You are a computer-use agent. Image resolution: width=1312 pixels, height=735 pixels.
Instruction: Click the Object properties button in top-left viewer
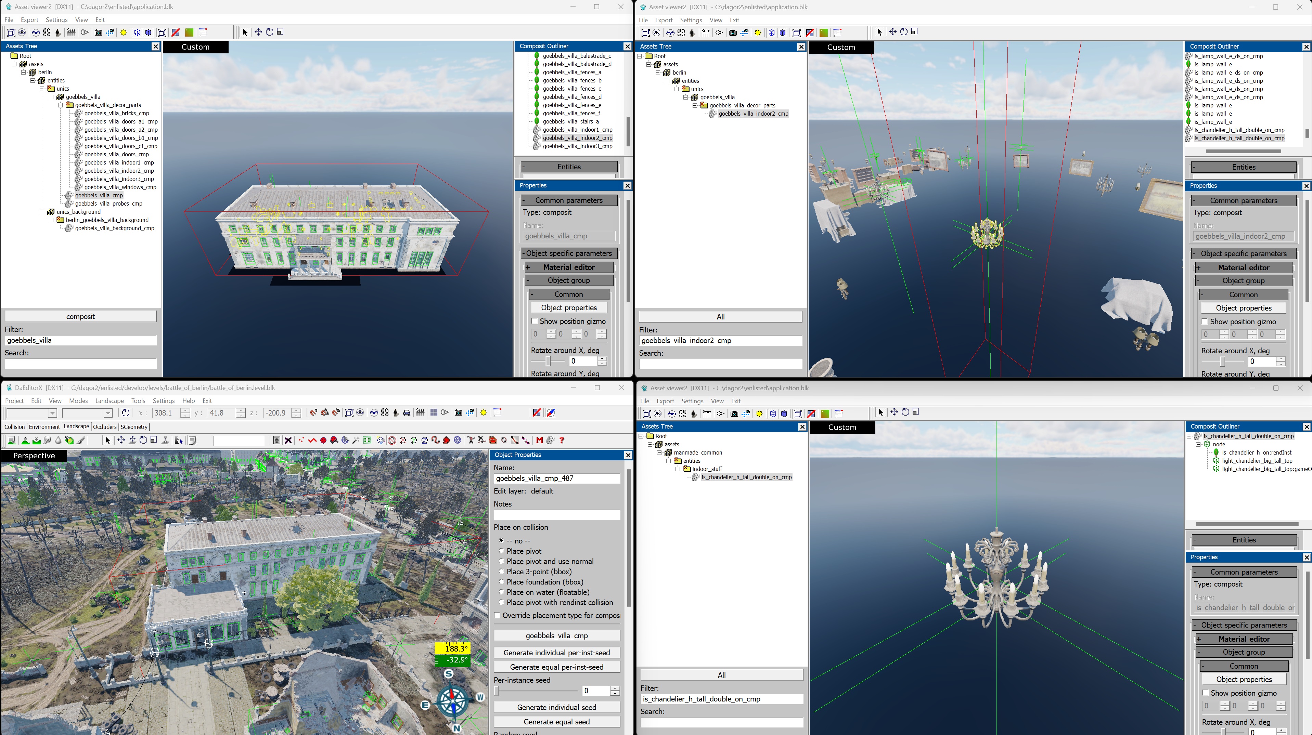[x=568, y=307]
